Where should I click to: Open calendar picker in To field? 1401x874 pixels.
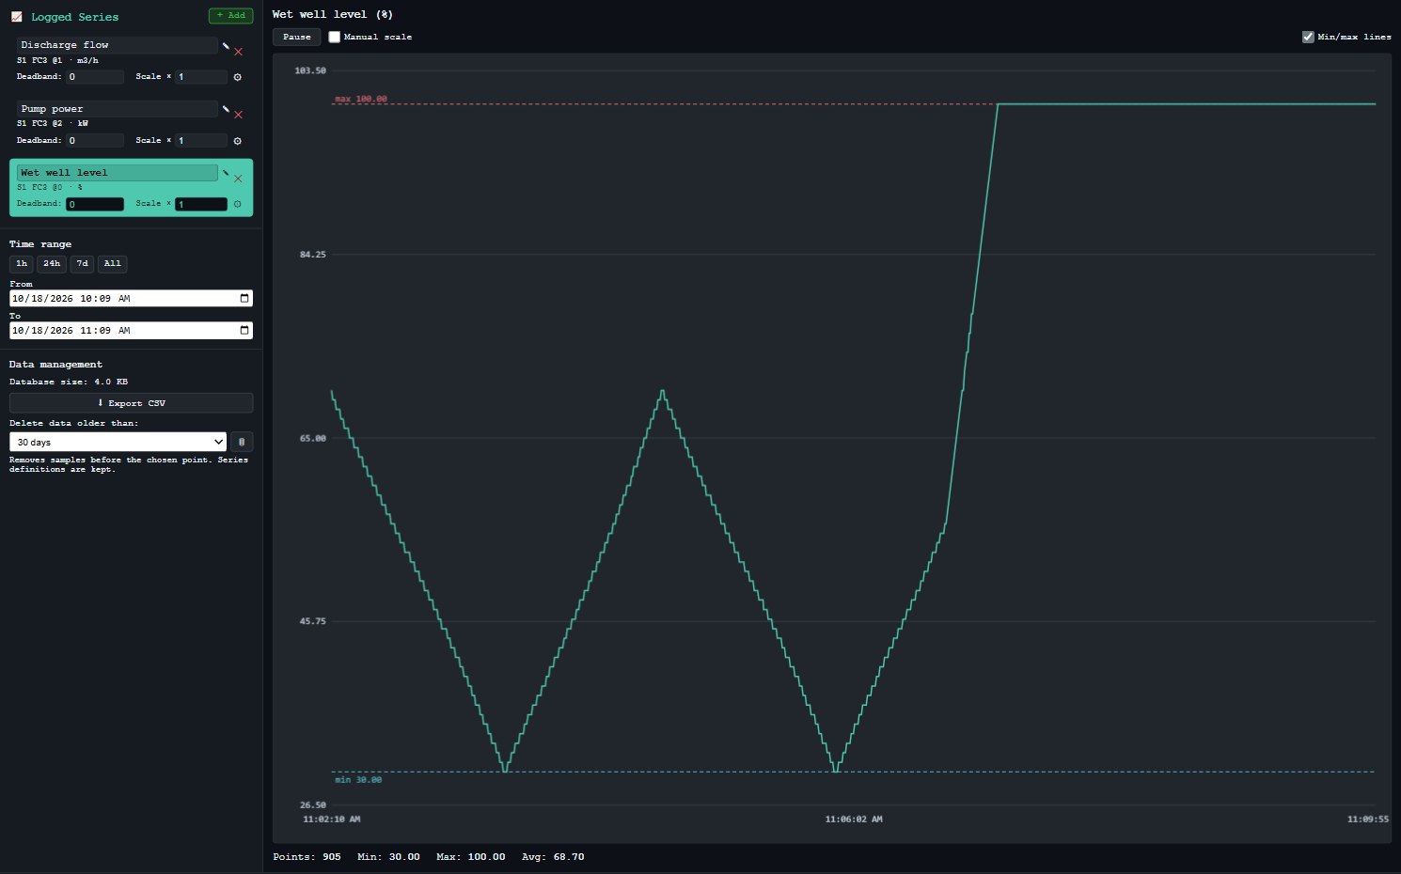244,331
